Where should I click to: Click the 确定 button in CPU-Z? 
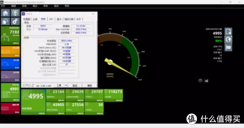tap(89, 85)
